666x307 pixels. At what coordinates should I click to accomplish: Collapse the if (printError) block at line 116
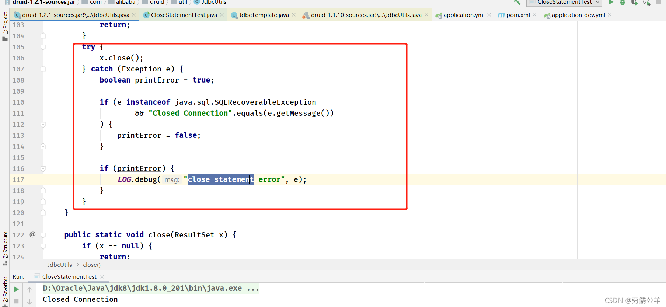click(43, 168)
